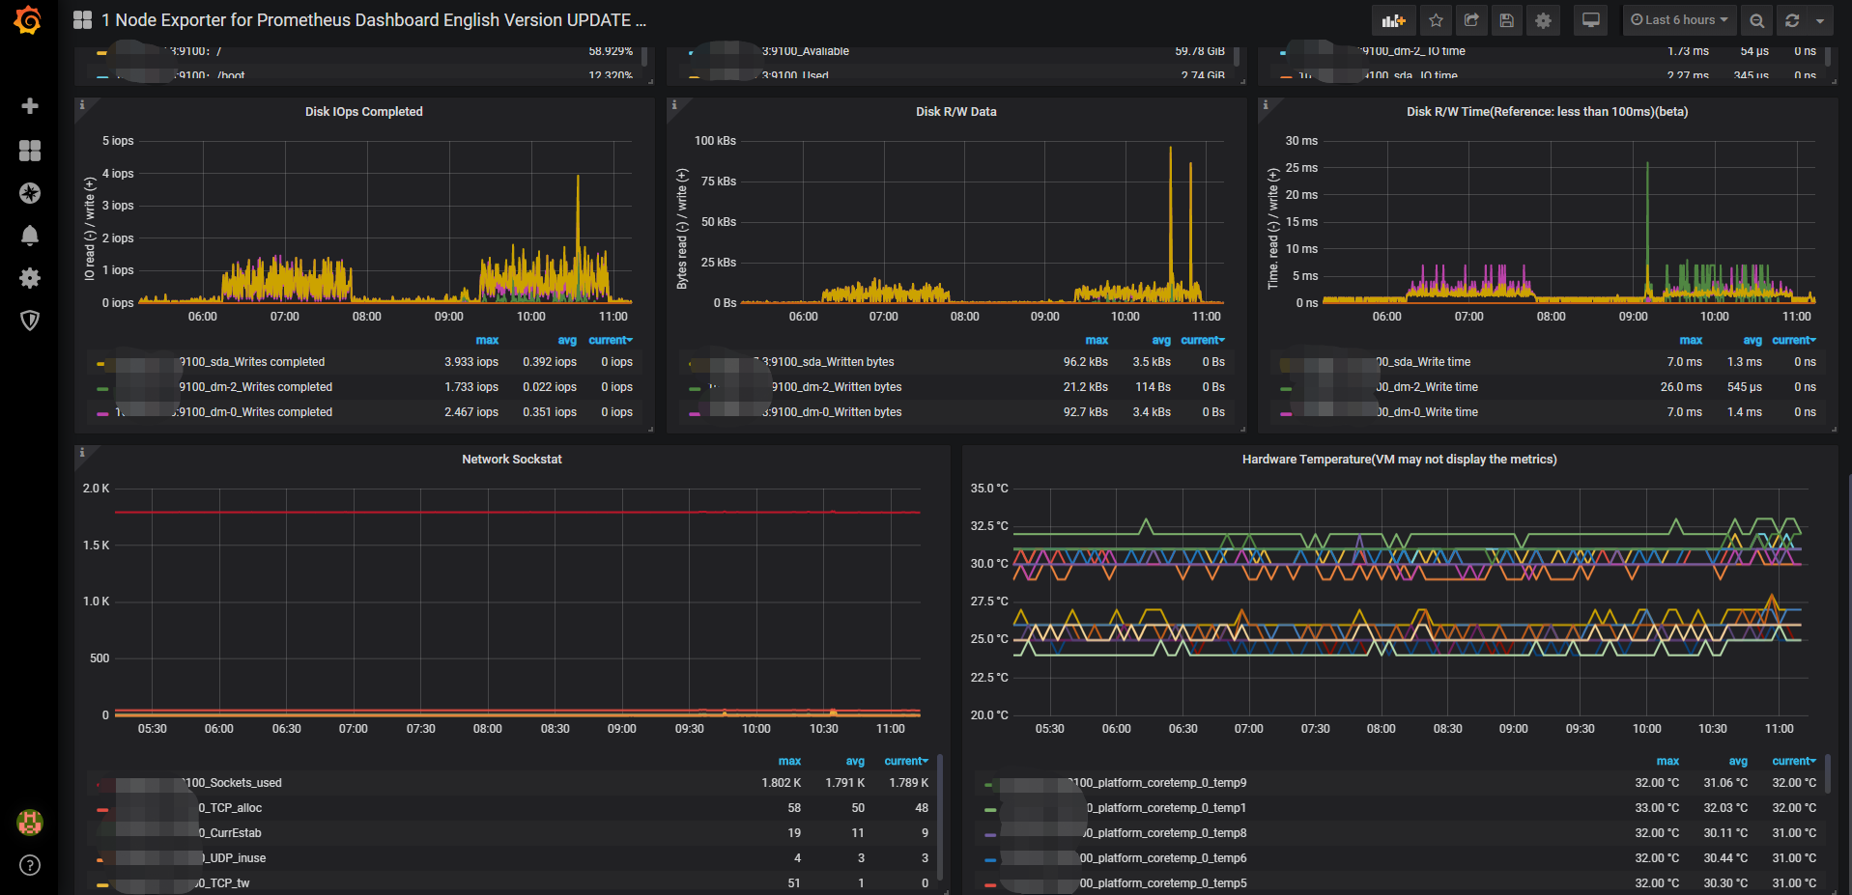Open the dashboard title picker dropdown
Screen dimensions: 1852x895
click(373, 20)
